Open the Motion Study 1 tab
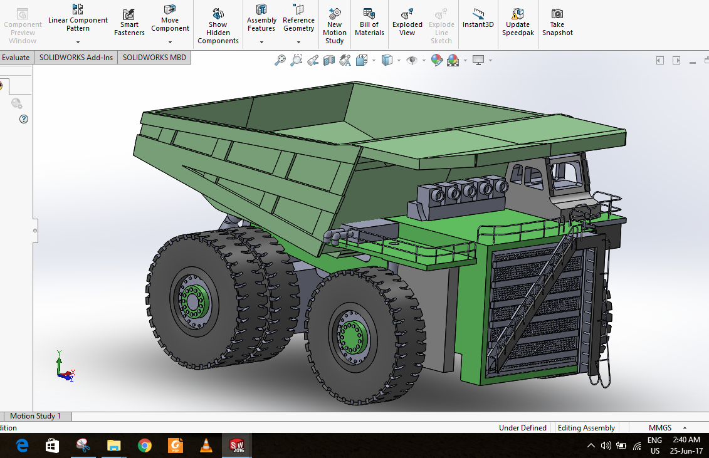The width and height of the screenshot is (709, 458). pyautogui.click(x=35, y=416)
